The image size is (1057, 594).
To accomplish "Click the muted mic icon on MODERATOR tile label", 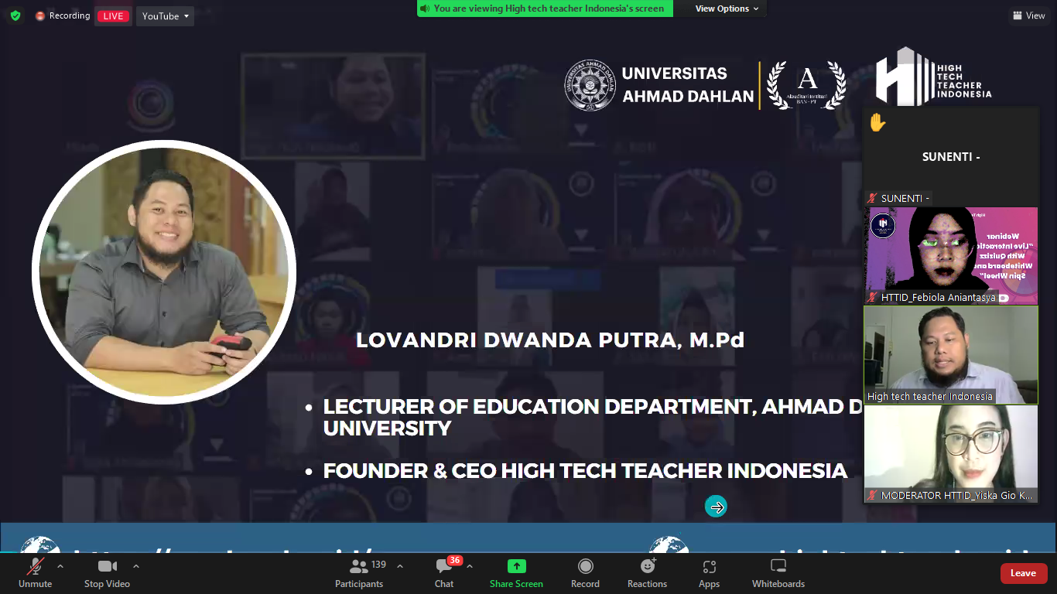I will coord(873,495).
